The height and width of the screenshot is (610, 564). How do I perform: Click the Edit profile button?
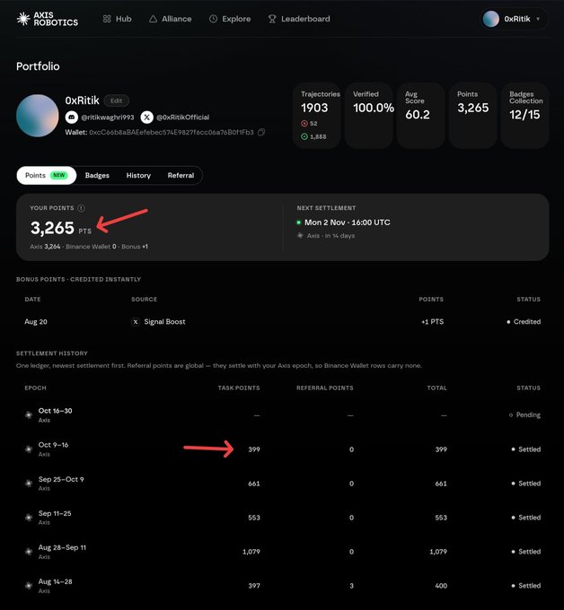(116, 100)
